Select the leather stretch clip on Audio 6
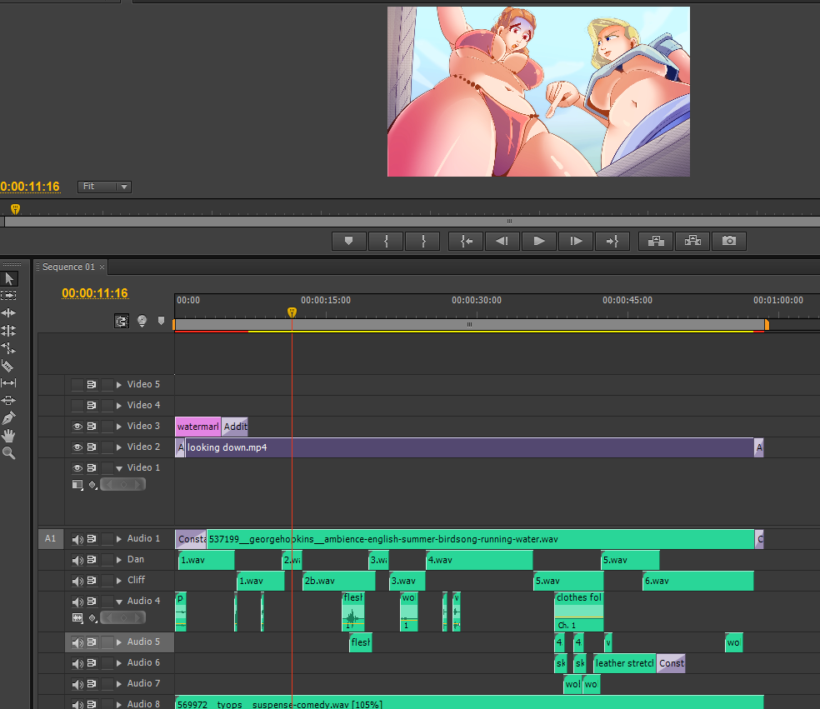The height and width of the screenshot is (709, 820). tap(625, 663)
